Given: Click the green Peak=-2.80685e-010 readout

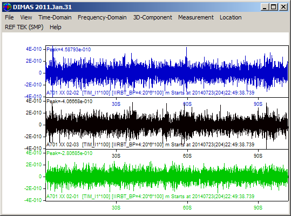Looking at the screenshot, I should pyautogui.click(x=69, y=153).
